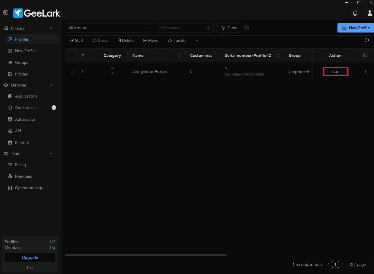Click the blue New Profile button
This screenshot has width=374, height=274.
tap(356, 28)
